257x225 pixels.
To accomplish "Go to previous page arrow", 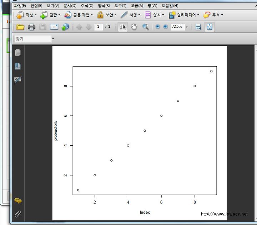I will coord(79,27).
